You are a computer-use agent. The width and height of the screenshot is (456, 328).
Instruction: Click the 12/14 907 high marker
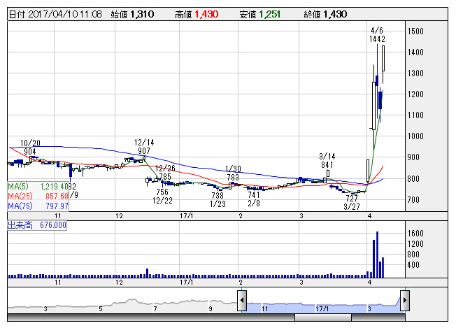[x=143, y=146]
